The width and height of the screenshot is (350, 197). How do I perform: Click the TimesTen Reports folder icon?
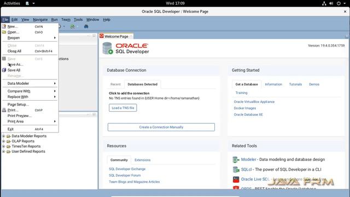click(9, 146)
